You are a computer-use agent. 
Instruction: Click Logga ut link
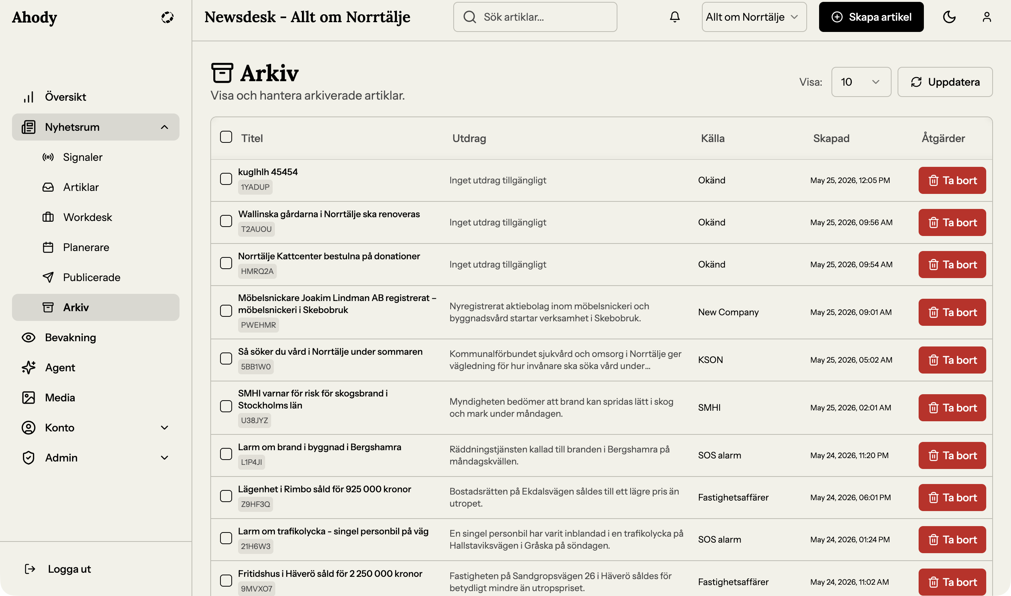tap(69, 569)
